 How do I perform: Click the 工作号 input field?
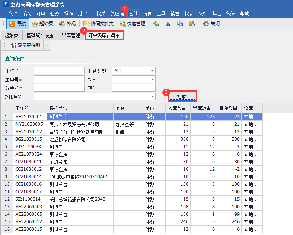pos(59,71)
